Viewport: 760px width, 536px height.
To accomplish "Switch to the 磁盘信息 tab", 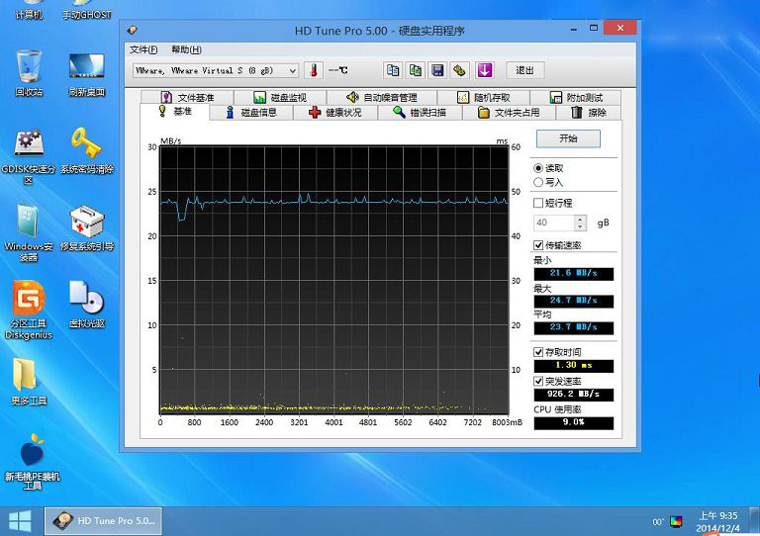I will pyautogui.click(x=251, y=113).
